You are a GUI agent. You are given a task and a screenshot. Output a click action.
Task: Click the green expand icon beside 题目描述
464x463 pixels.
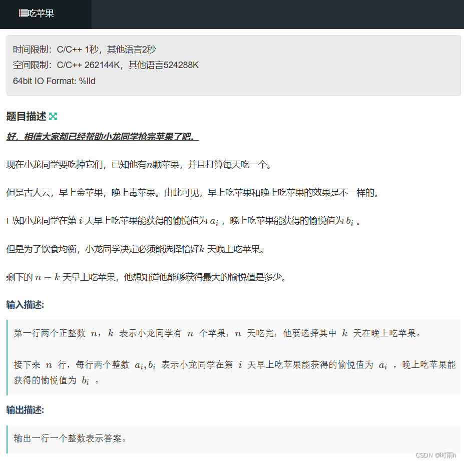click(53, 117)
